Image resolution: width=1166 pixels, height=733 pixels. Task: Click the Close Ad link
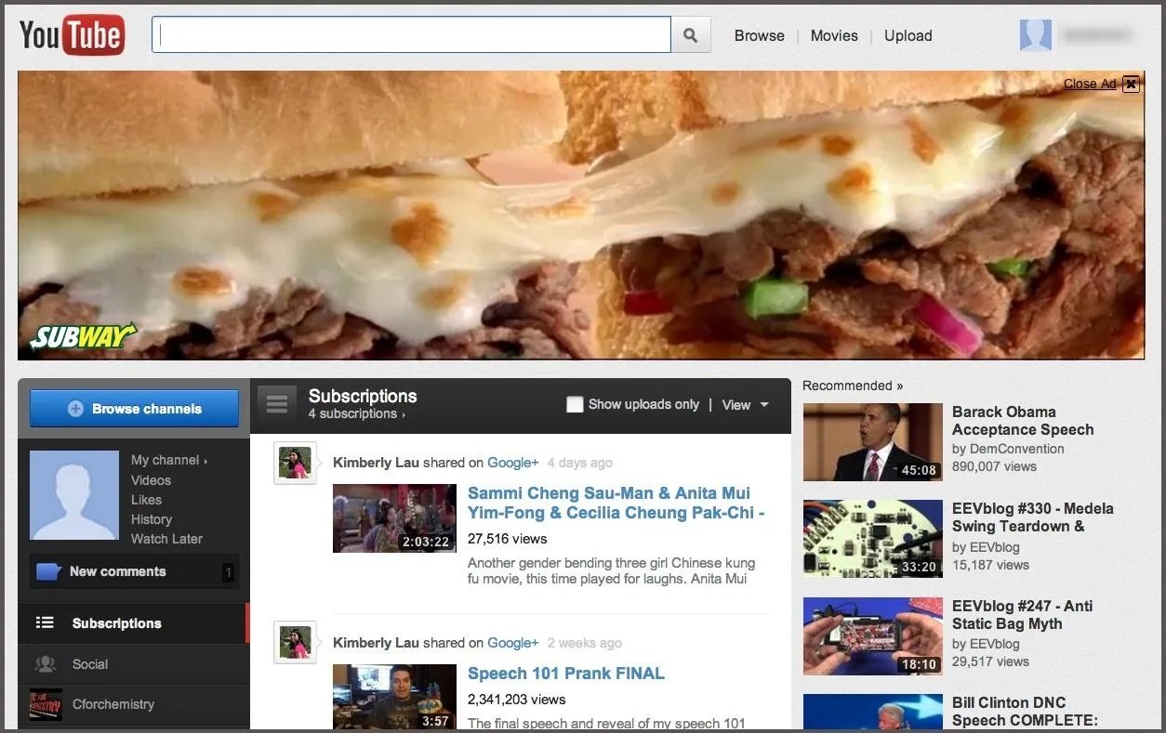coord(1090,84)
